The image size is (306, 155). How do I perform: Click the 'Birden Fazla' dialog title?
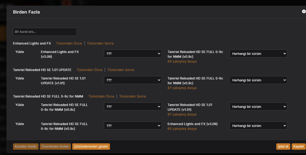coord(26,12)
